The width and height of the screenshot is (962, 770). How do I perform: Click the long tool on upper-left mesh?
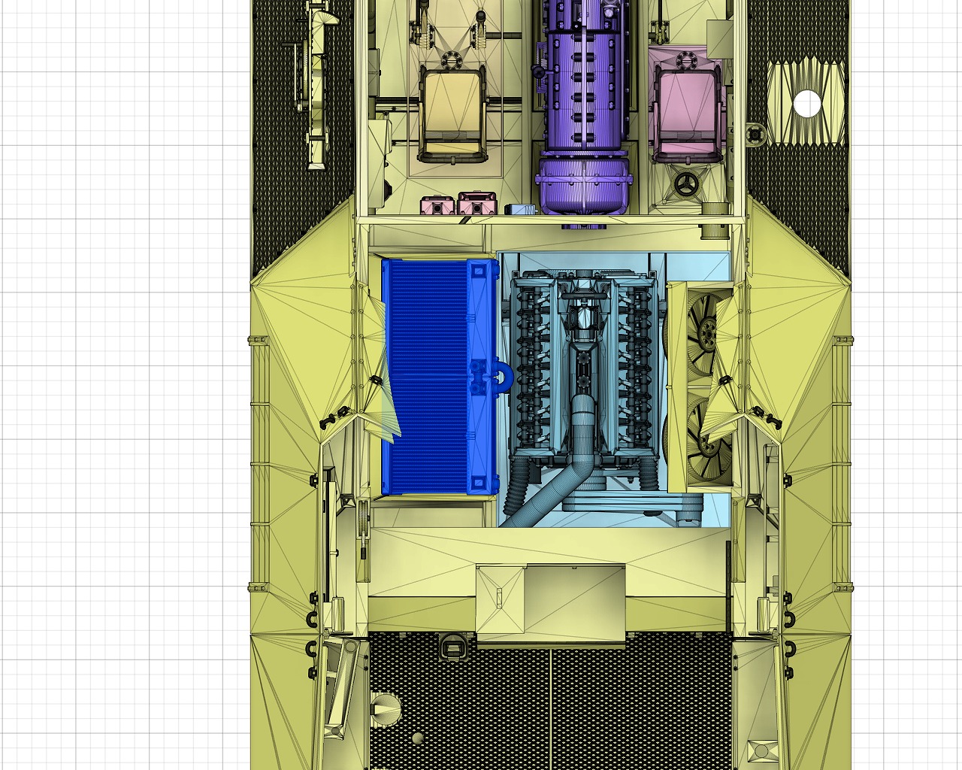(x=317, y=83)
